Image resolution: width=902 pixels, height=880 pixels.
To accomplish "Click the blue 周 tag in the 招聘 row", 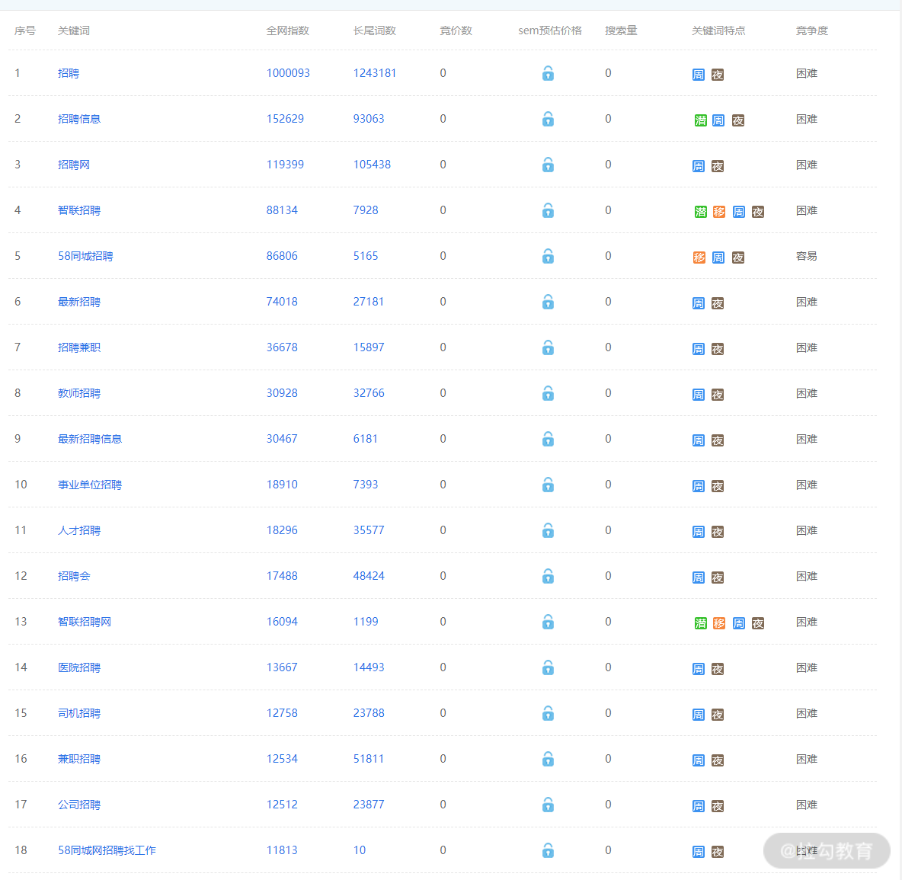I will 699,75.
